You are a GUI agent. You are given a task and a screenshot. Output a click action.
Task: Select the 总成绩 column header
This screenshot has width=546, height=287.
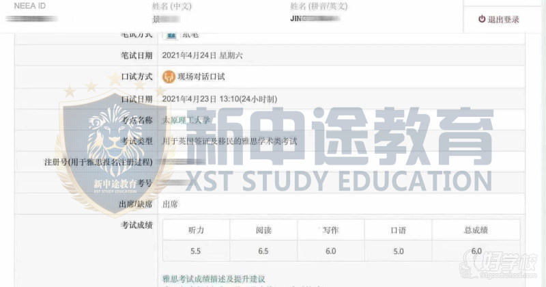point(476,230)
